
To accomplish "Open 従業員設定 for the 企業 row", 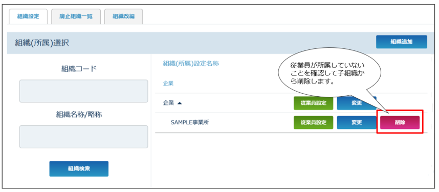I will (313, 103).
